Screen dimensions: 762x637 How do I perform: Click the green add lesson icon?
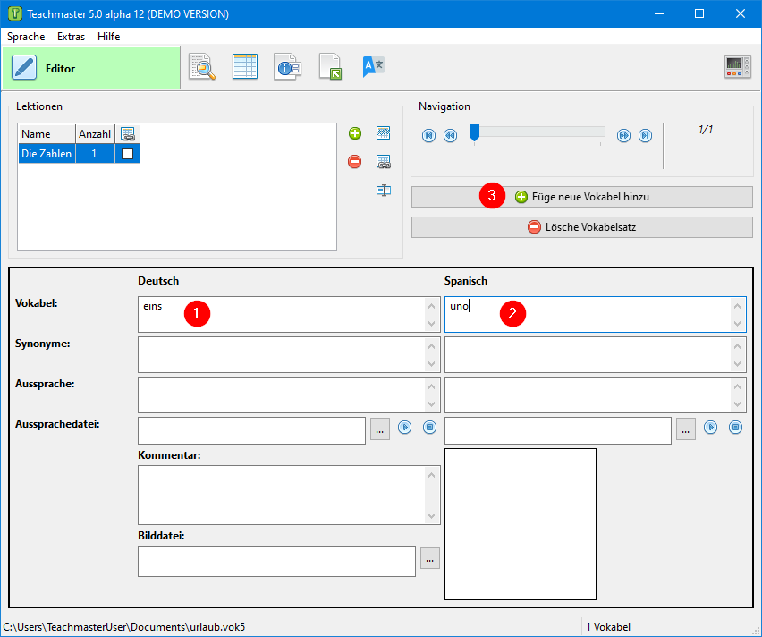[355, 133]
